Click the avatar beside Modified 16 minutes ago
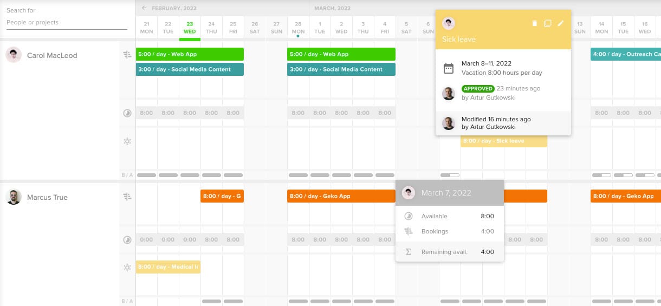The image size is (661, 306). point(449,123)
